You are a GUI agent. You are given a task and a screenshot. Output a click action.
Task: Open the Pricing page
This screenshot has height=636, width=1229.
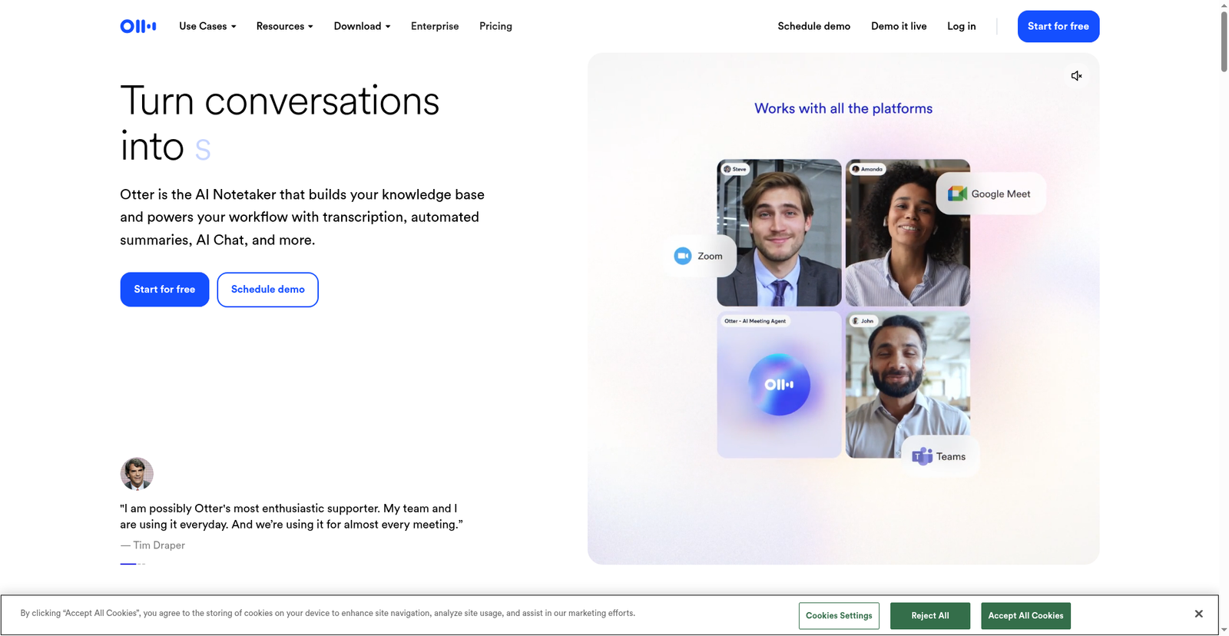[x=495, y=26]
